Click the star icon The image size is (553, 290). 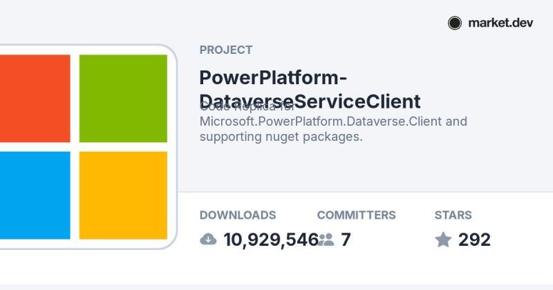coord(443,240)
